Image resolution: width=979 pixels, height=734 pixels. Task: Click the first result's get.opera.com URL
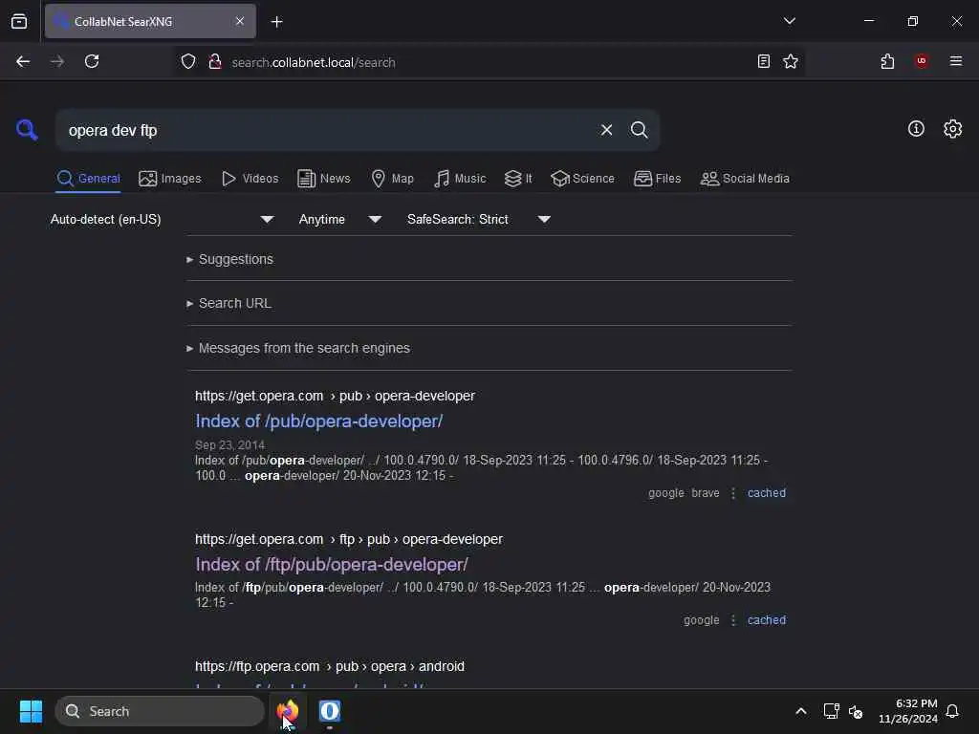tap(335, 397)
